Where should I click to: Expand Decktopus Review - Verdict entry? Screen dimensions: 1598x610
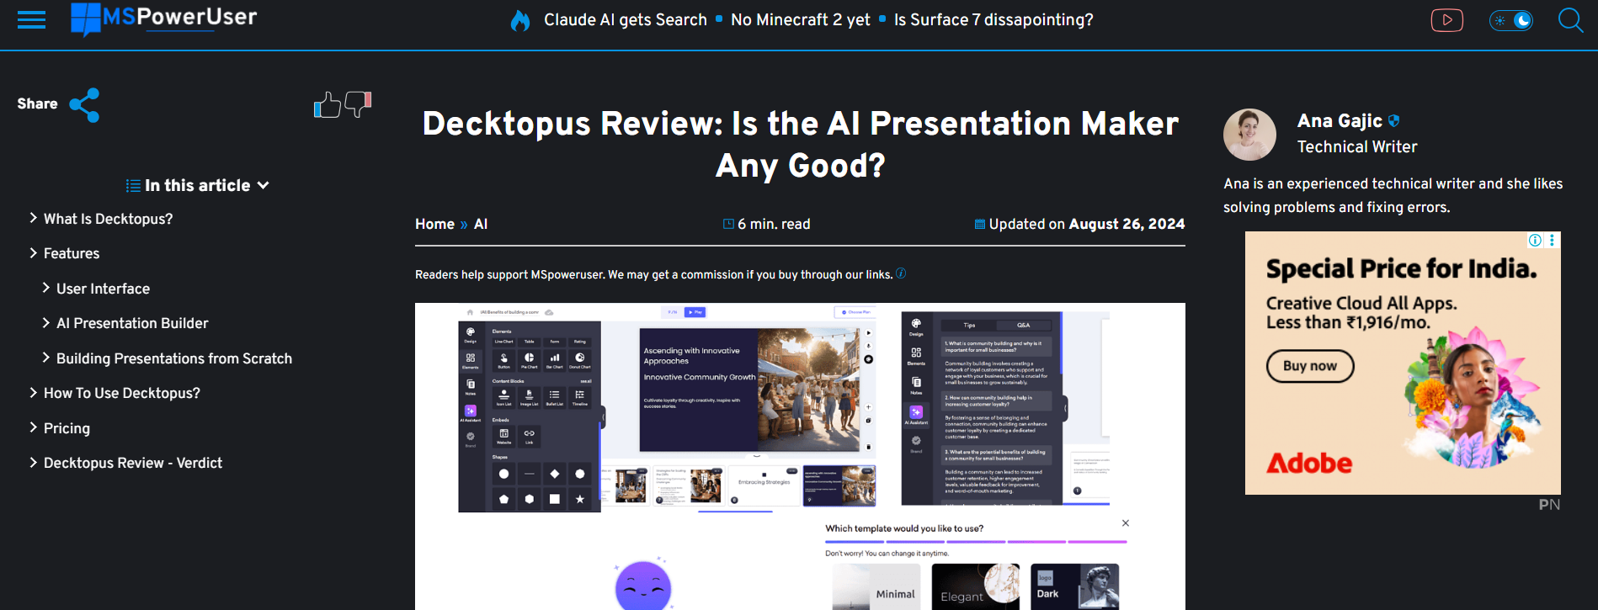(34, 462)
